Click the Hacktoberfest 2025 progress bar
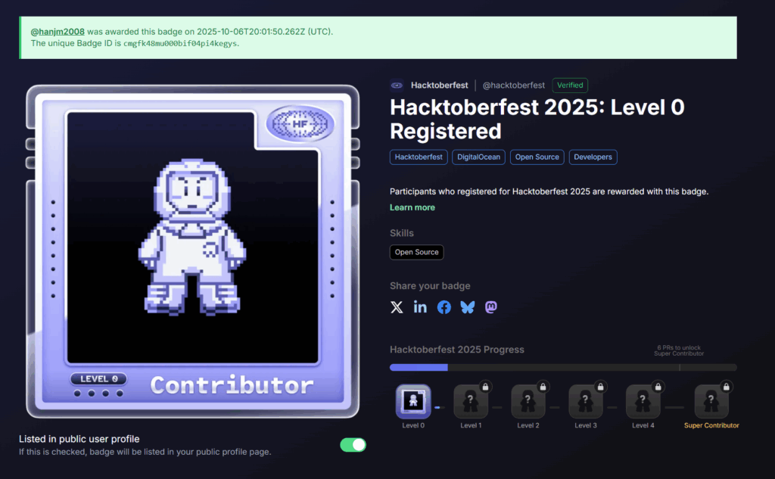The width and height of the screenshot is (775, 479). [563, 367]
